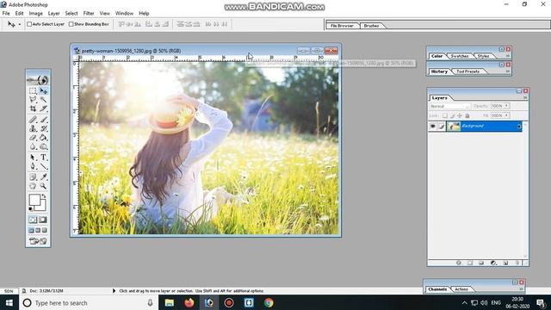Select the Rectangular Marquee tool

33,91
